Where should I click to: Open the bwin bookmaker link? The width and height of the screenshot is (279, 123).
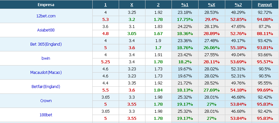coord(46,58)
